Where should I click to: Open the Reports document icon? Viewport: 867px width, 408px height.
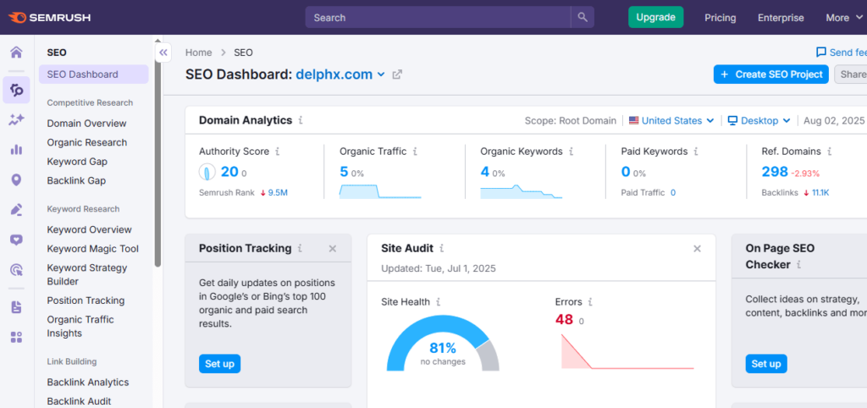[17, 307]
